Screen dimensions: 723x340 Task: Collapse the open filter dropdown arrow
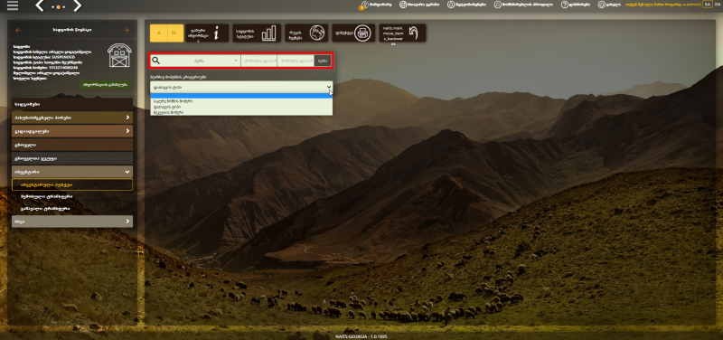329,87
